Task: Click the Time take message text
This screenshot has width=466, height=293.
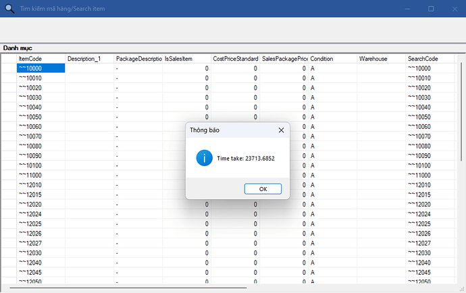Action: 246,159
